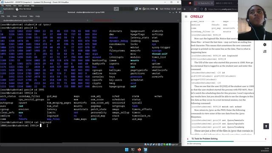Image resolution: width=272 pixels, height=153 pixels.
Task: Open the VirtualBox Input menu
Action: [20, 6]
